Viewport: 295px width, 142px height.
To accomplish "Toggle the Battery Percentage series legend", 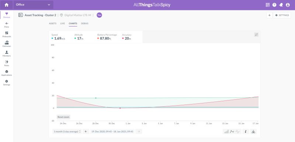I will (107, 37).
